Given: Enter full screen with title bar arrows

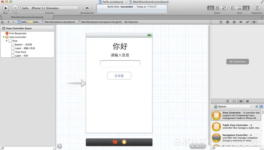Looking at the screenshot, I should [262, 2].
